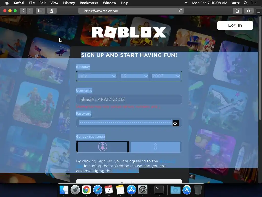Launch Launchpad rocket in Dock
This screenshot has width=262, height=197.
tap(75, 190)
